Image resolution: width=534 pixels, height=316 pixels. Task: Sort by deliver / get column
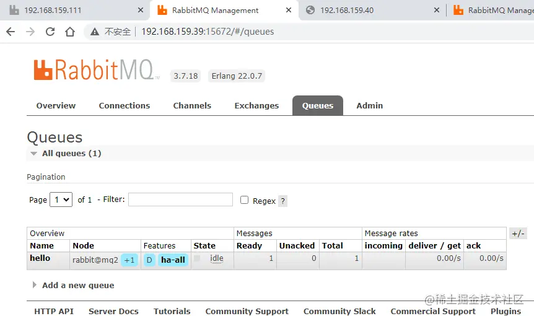pos(434,245)
